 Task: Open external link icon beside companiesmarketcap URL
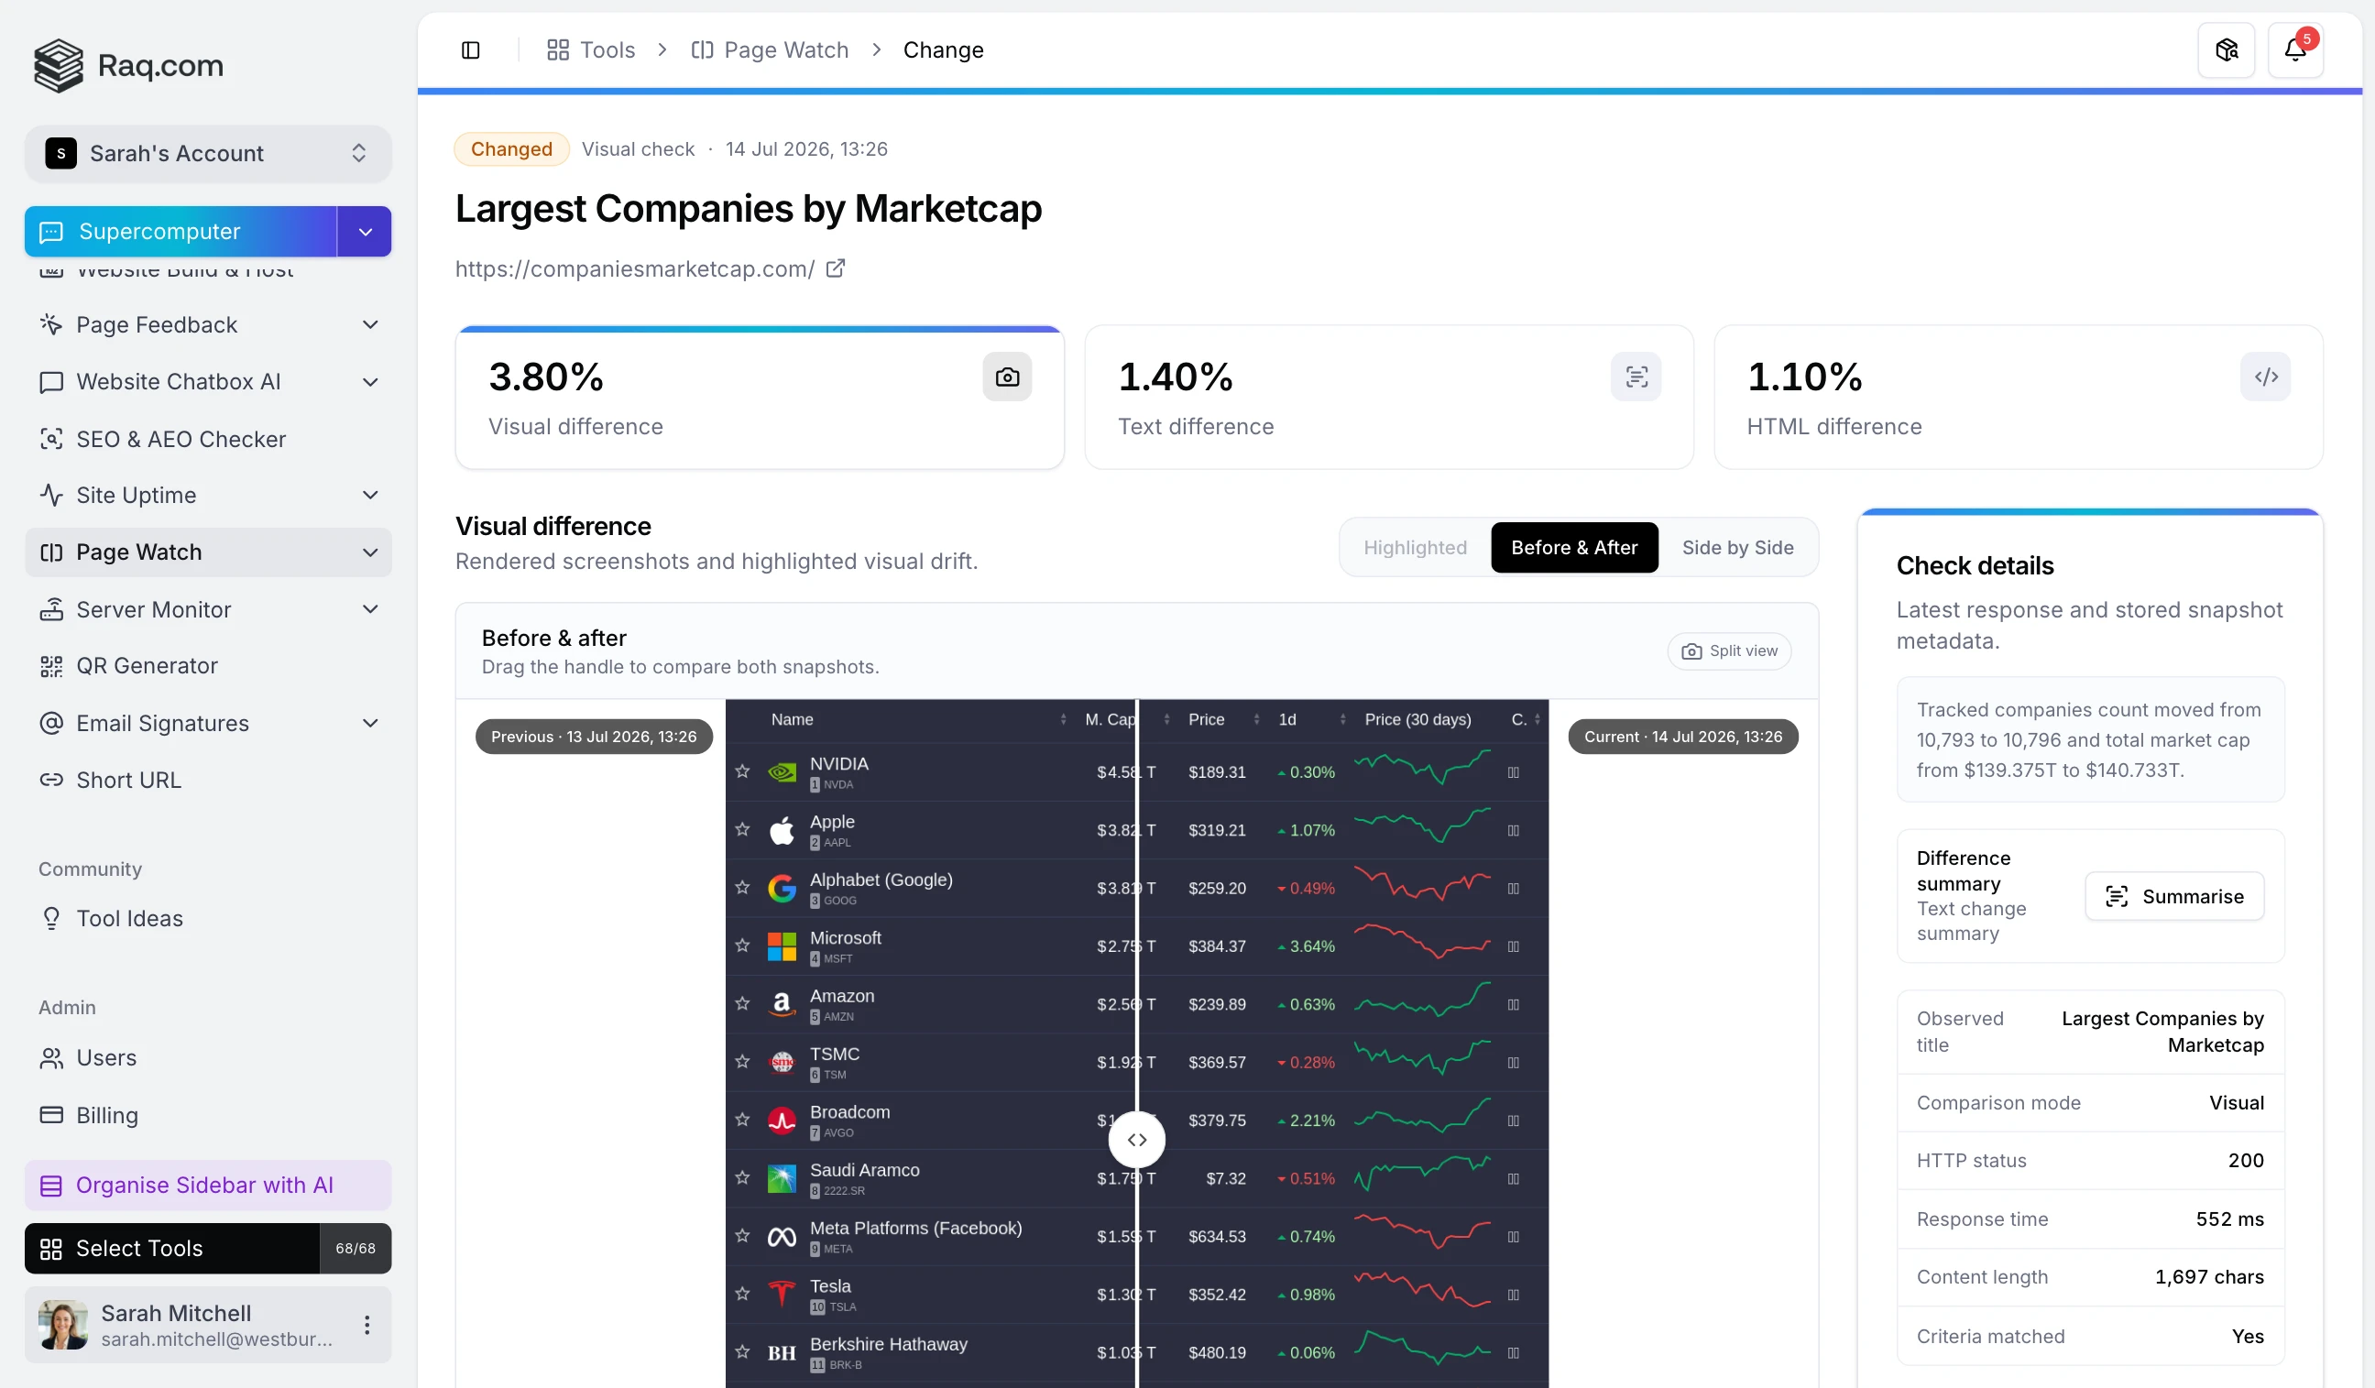(835, 268)
